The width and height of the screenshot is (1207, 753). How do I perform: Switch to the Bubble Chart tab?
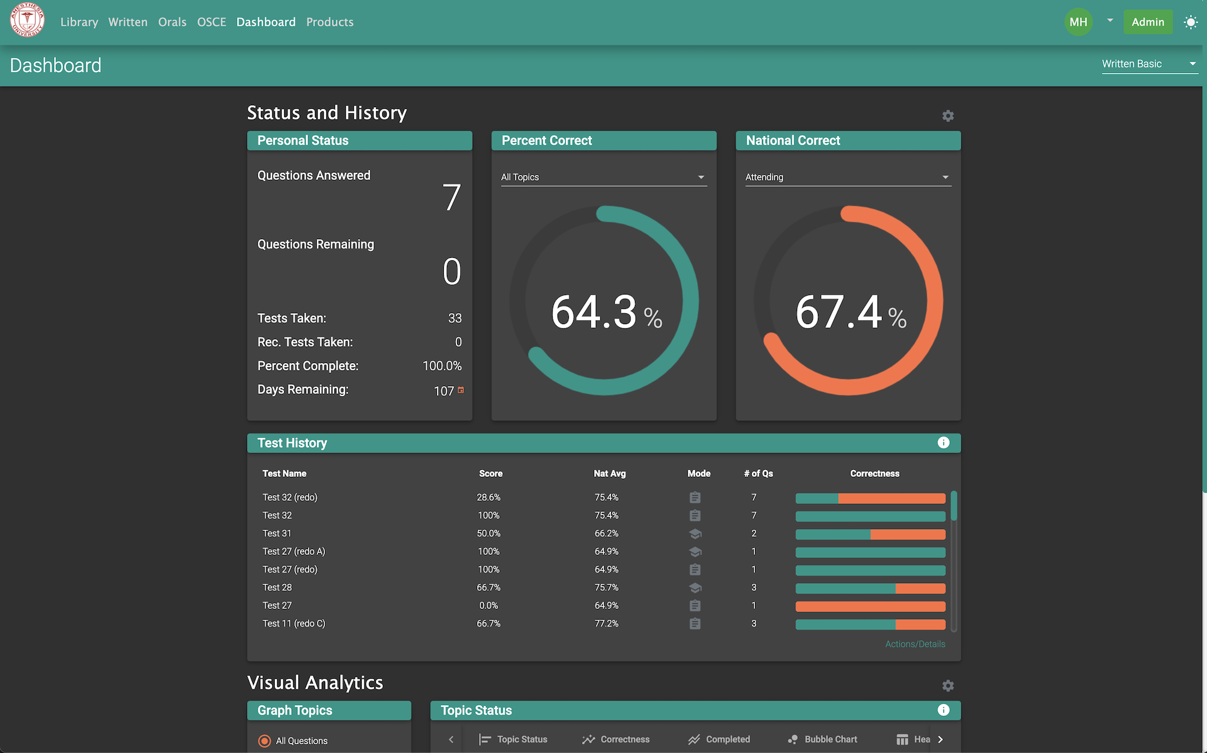(823, 740)
